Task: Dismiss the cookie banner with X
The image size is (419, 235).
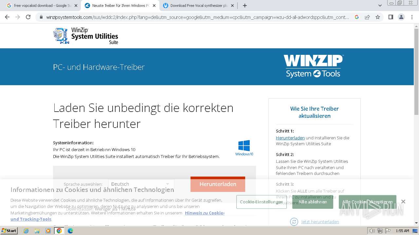Action: pyautogui.click(x=403, y=202)
